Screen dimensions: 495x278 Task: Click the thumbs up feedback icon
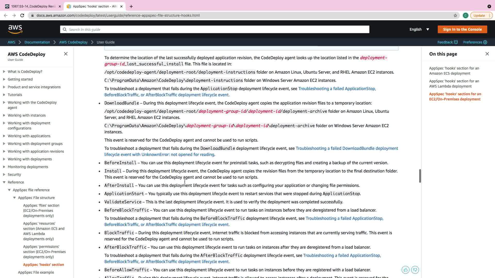coord(405,270)
